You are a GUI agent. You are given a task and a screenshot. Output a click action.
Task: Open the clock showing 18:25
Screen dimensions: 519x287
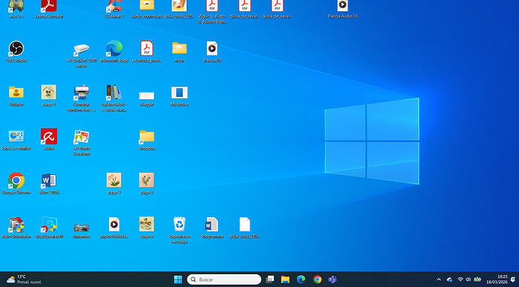497,279
